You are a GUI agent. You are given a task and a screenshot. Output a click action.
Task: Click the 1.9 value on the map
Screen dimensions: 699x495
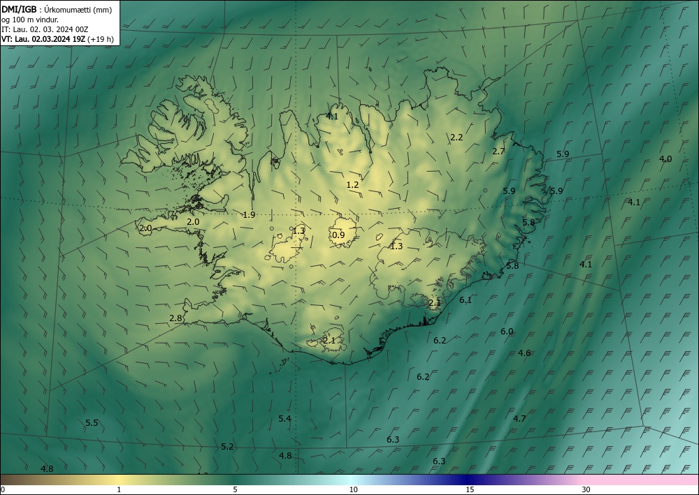point(250,215)
